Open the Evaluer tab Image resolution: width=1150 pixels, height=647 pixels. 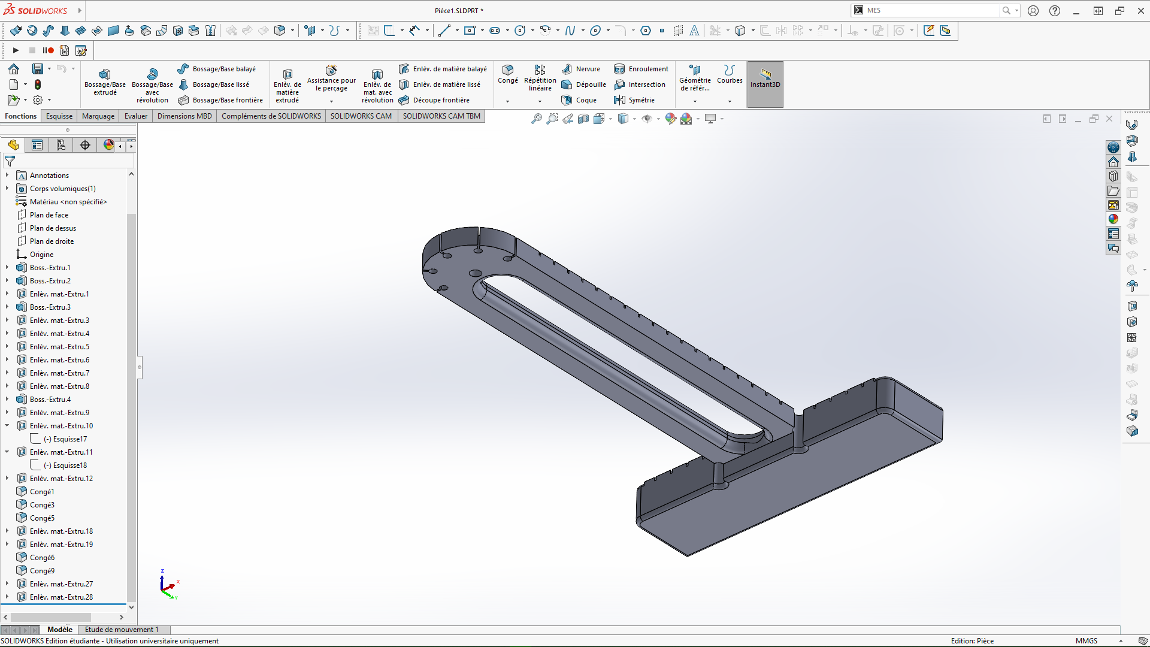click(136, 116)
